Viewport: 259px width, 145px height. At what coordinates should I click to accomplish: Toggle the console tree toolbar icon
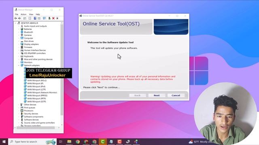[x=25, y=18]
